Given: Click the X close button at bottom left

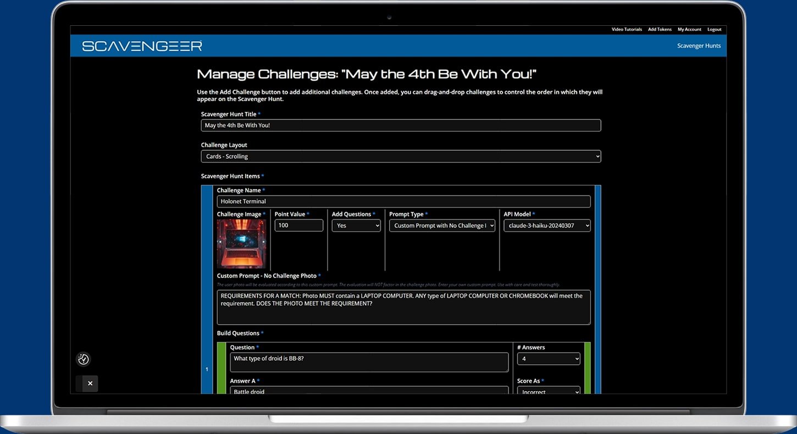Looking at the screenshot, I should pyautogui.click(x=90, y=383).
